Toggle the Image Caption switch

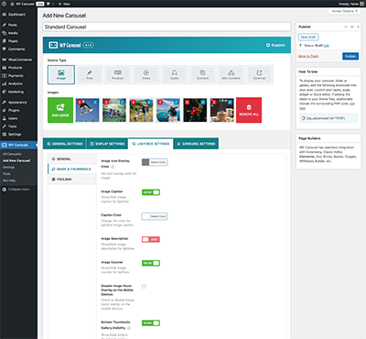[x=151, y=192]
